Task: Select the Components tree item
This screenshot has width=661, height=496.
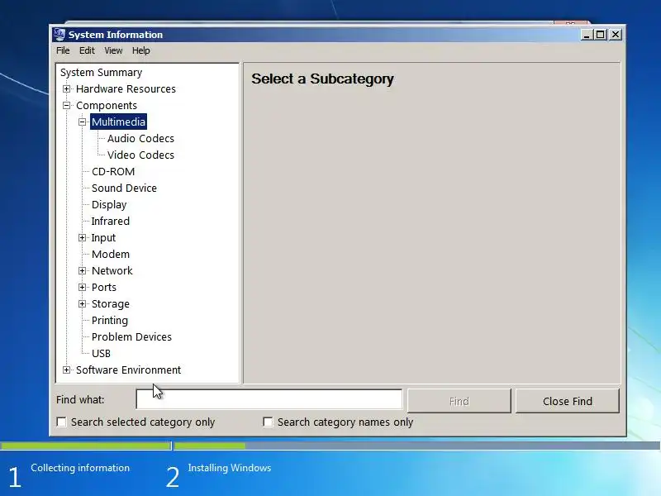Action: 107,106
